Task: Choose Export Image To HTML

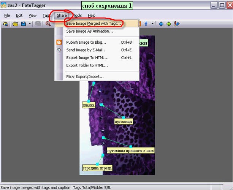Action: click(97, 58)
